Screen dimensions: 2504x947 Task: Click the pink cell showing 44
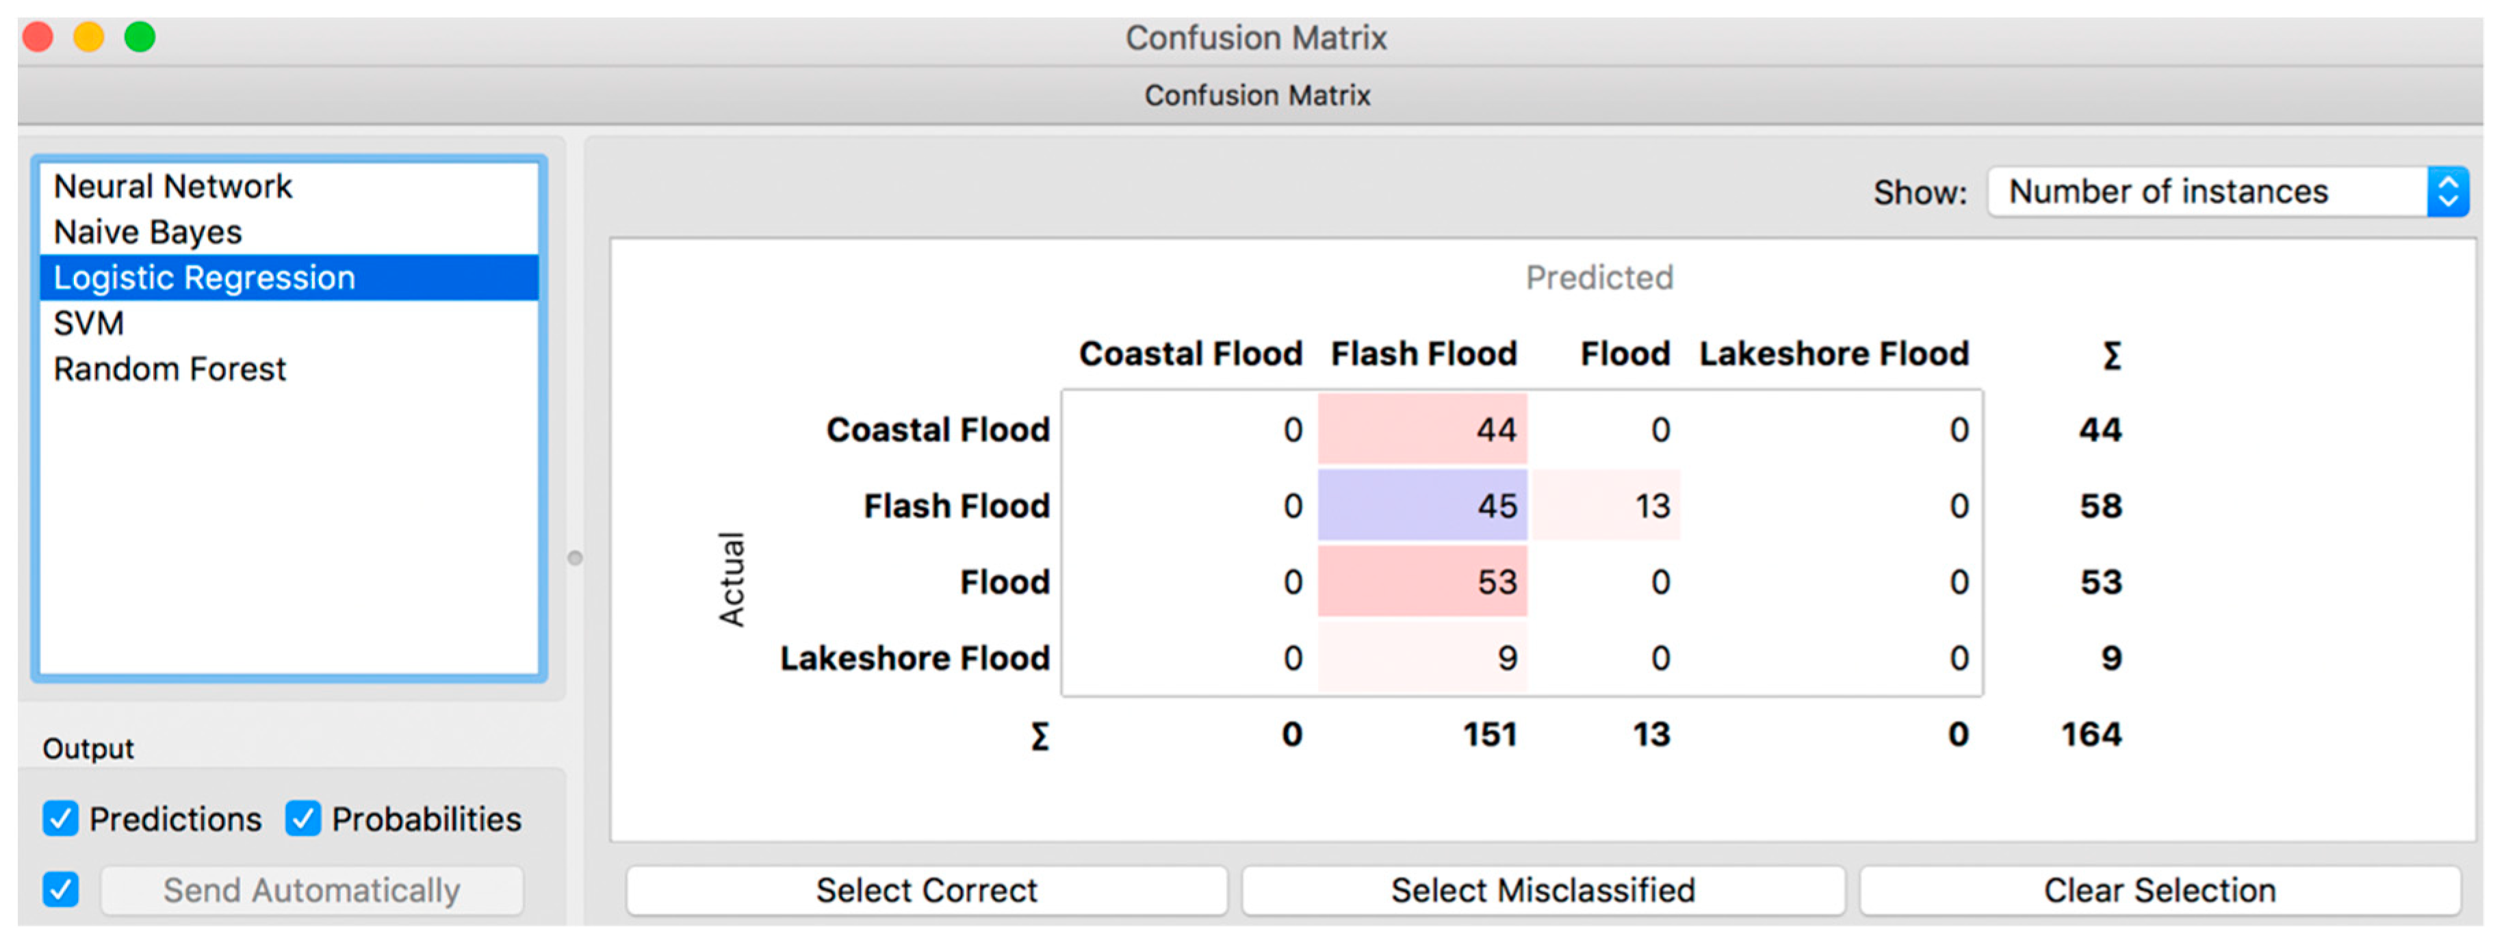coord(1422,429)
